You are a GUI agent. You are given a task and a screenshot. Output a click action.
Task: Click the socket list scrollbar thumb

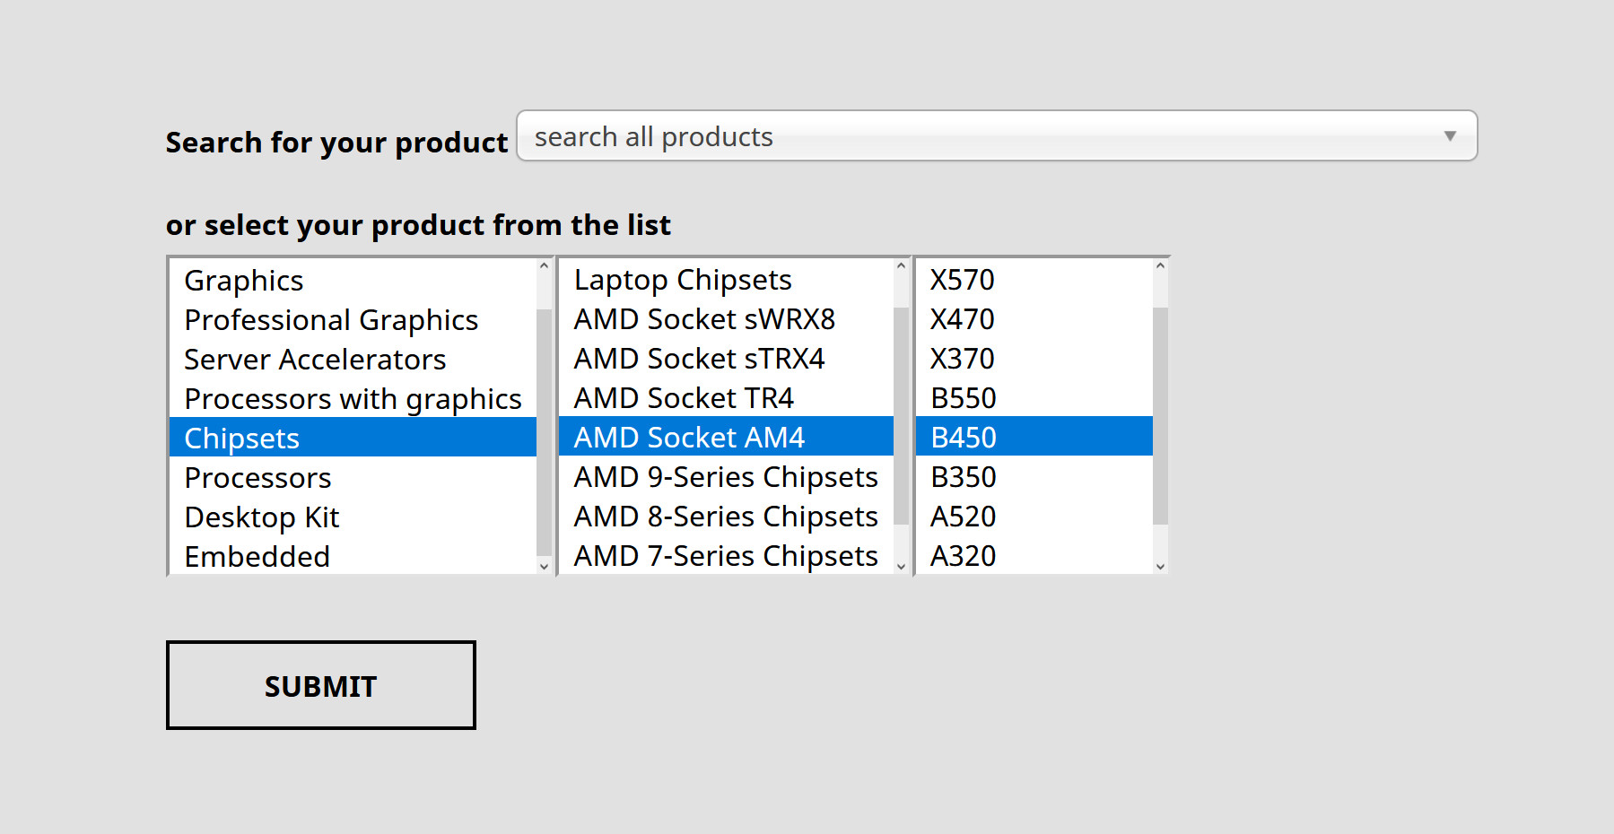pyautogui.click(x=902, y=416)
